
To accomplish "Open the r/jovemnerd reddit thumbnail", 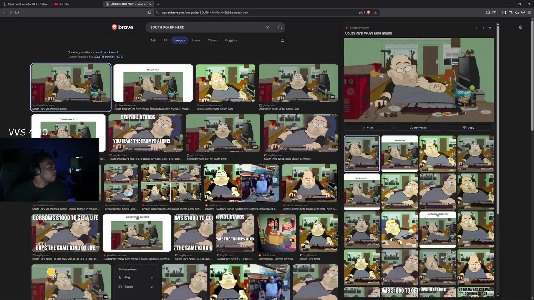I will coord(277,233).
